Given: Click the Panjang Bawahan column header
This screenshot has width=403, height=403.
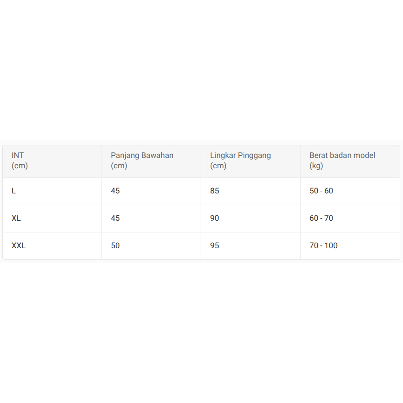Looking at the screenshot, I should (142, 155).
